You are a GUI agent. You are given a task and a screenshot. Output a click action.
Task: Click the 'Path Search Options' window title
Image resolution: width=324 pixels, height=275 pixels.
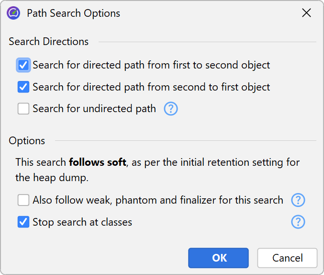click(x=73, y=13)
